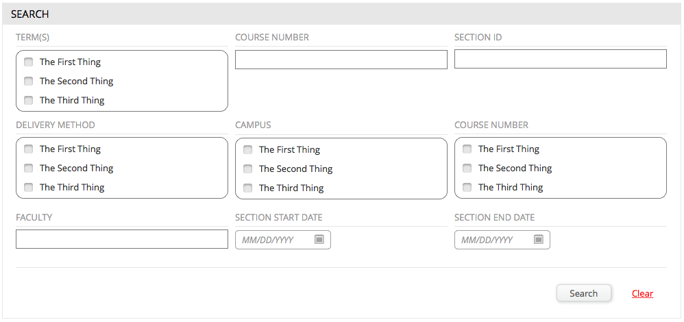Check The Third Thing under Campus
Image resolution: width=684 pixels, height=322 pixels.
point(248,188)
